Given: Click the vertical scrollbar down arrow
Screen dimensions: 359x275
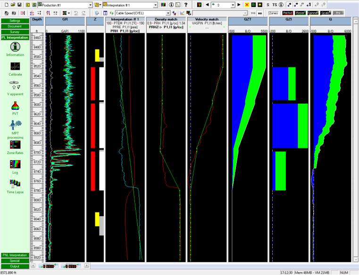Looking at the screenshot, I should [356, 260].
